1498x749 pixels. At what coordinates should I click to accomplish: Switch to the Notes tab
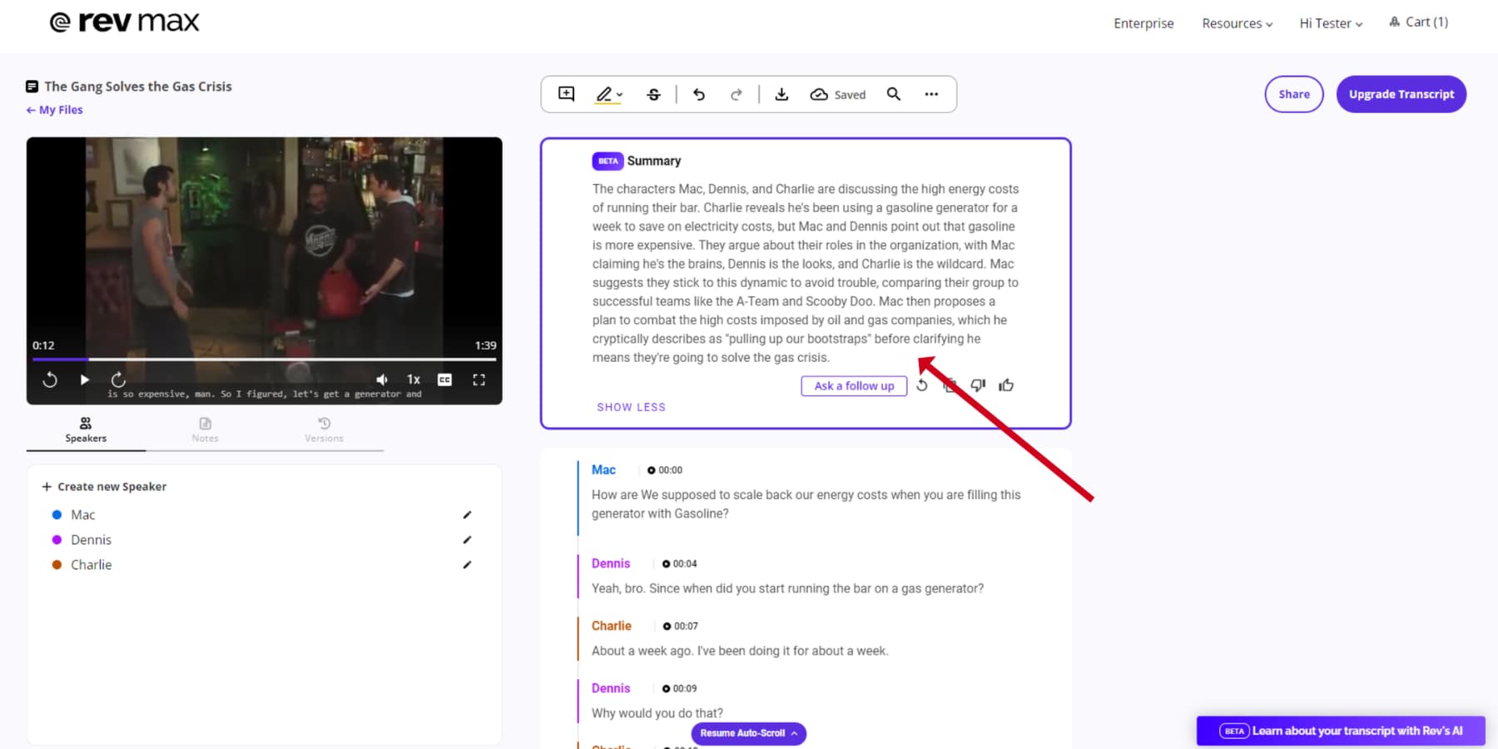[x=205, y=430]
